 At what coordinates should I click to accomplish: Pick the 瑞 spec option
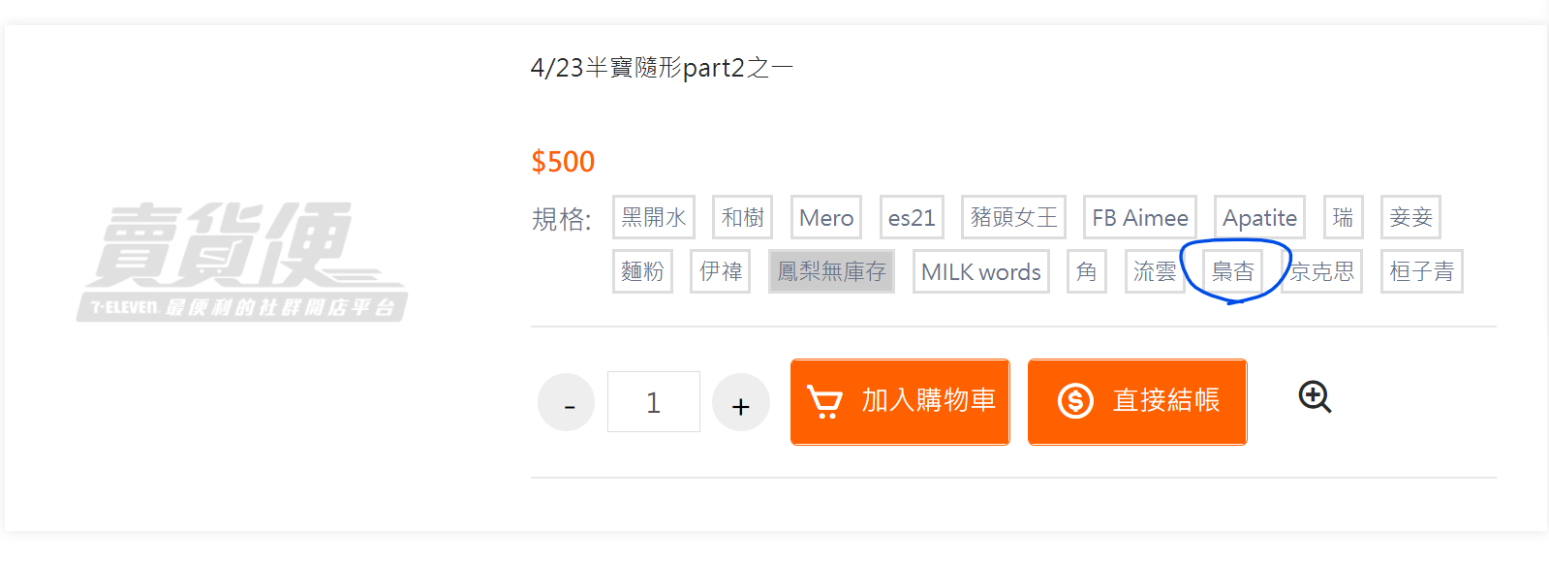pos(1343,217)
